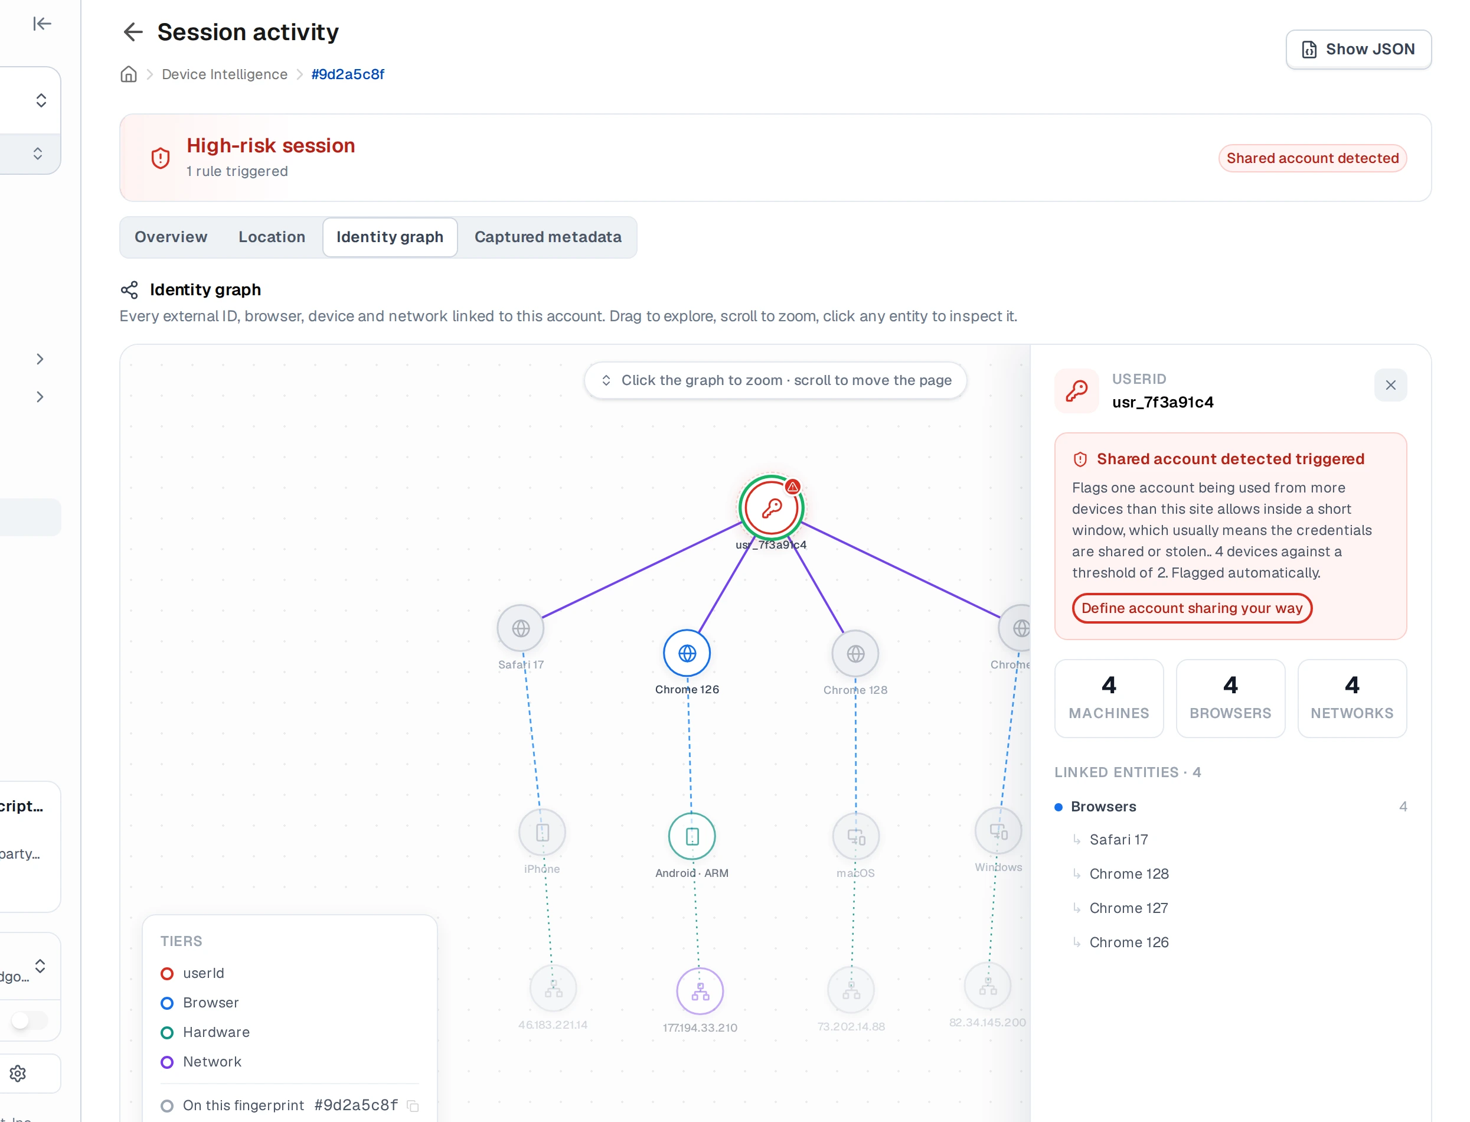Select the 177.194.33.210 network node
This screenshot has height=1122, width=1470.
click(x=700, y=991)
